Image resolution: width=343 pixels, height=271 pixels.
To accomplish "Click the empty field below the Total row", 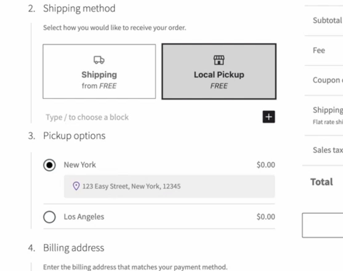I will (x=323, y=225).
